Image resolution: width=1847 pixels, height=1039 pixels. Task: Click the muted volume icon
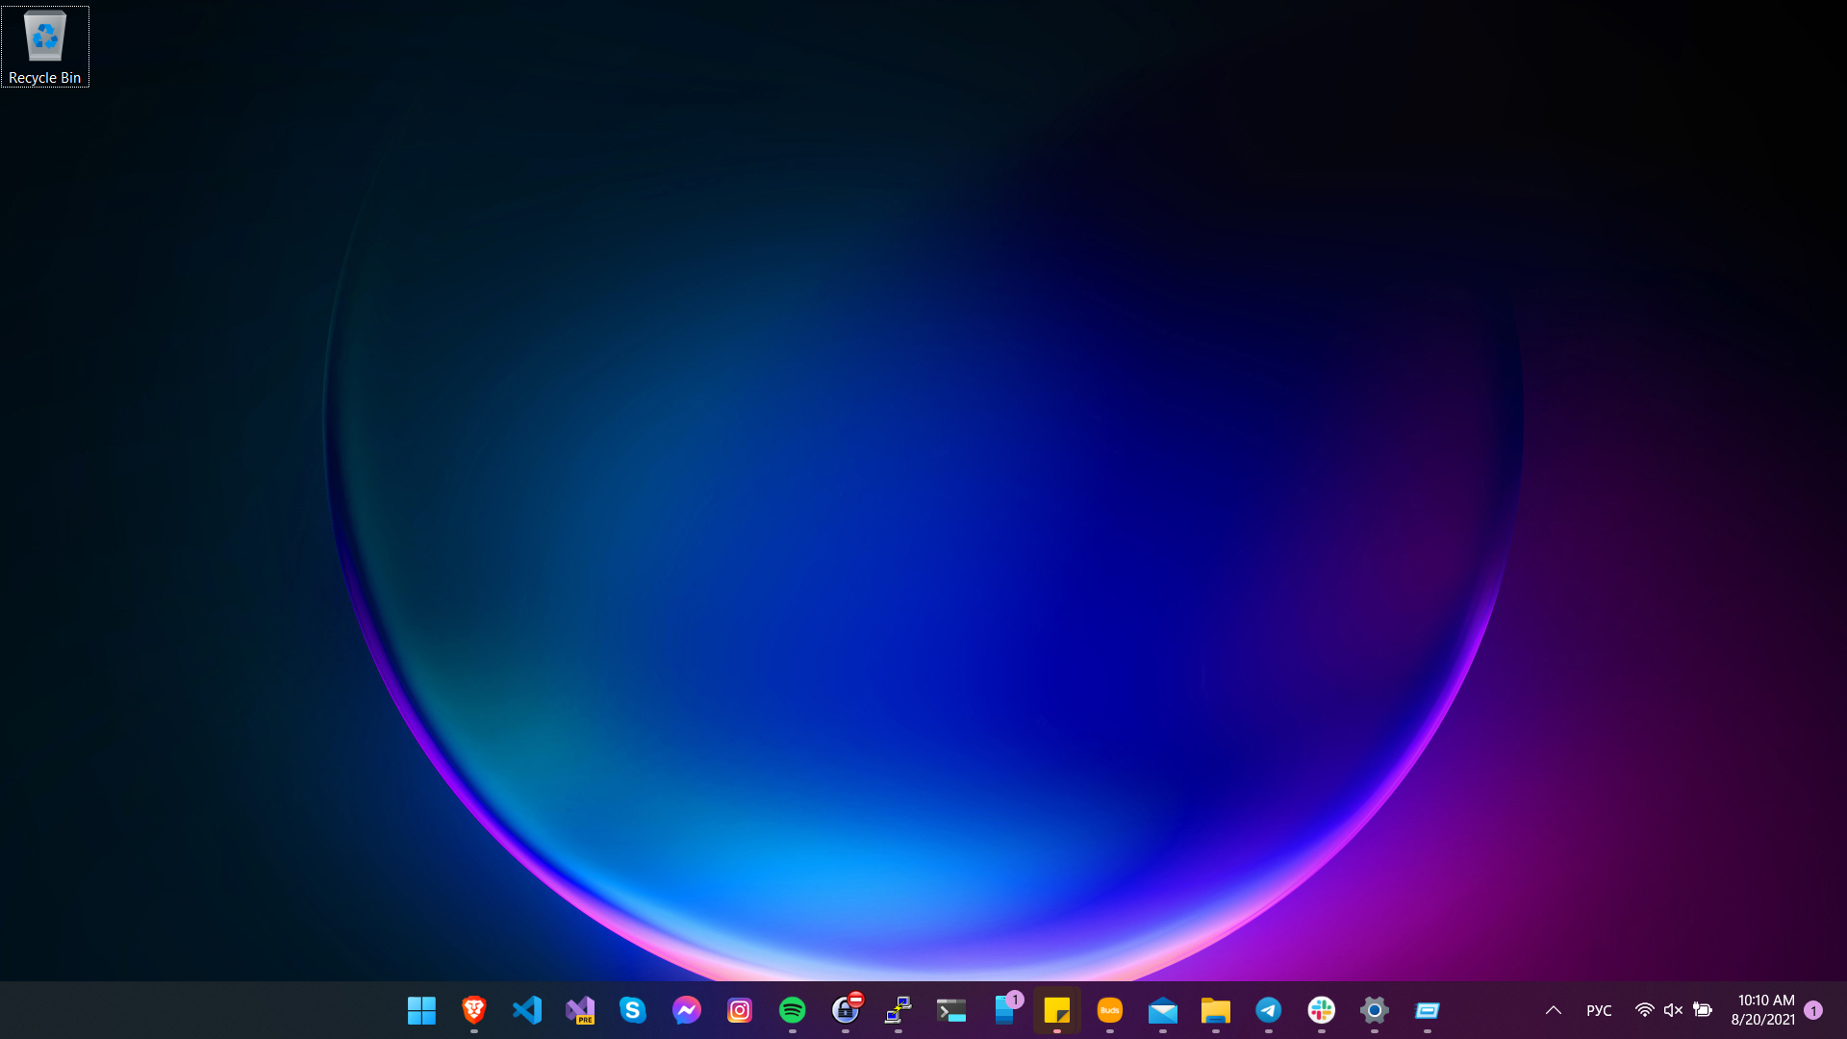pyautogui.click(x=1673, y=1010)
